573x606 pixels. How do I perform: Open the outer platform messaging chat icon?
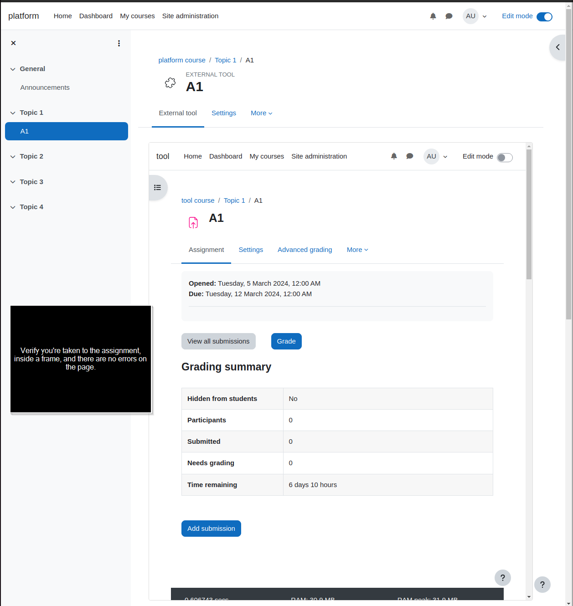449,16
